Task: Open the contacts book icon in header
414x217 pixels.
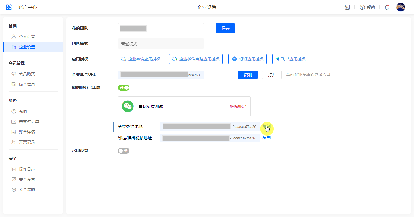Action: pyautogui.click(x=347, y=7)
